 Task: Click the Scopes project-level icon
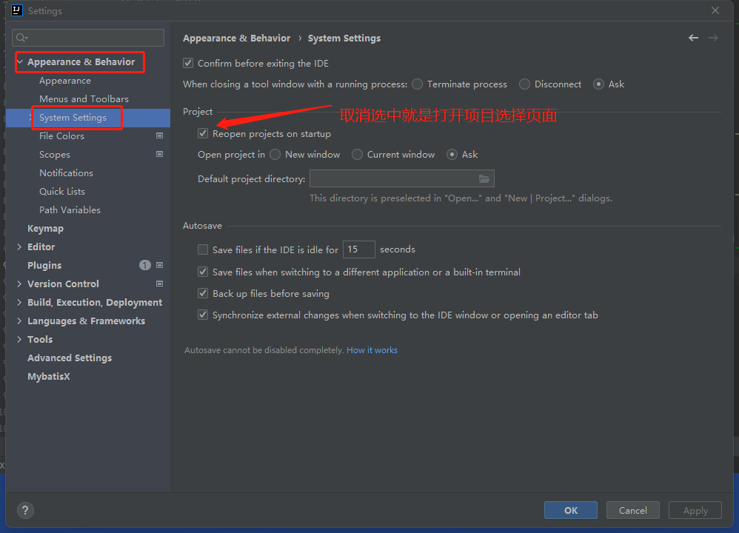click(160, 154)
